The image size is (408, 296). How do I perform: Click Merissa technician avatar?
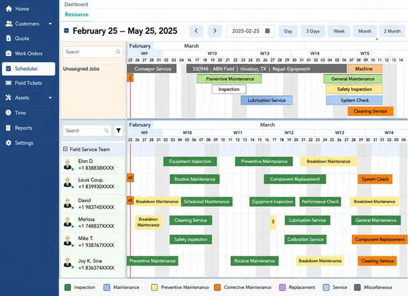pyautogui.click(x=68, y=222)
